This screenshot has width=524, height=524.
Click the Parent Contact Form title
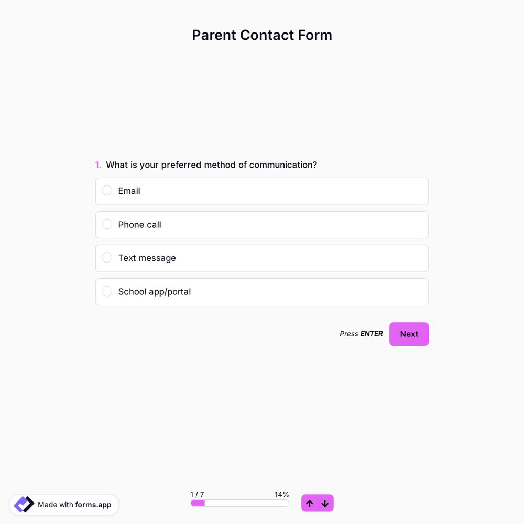[x=262, y=35]
